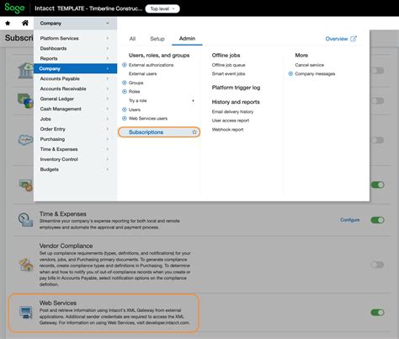The image size is (399, 339).
Task: Click plus icon next to Web Services users
Action: (125, 118)
